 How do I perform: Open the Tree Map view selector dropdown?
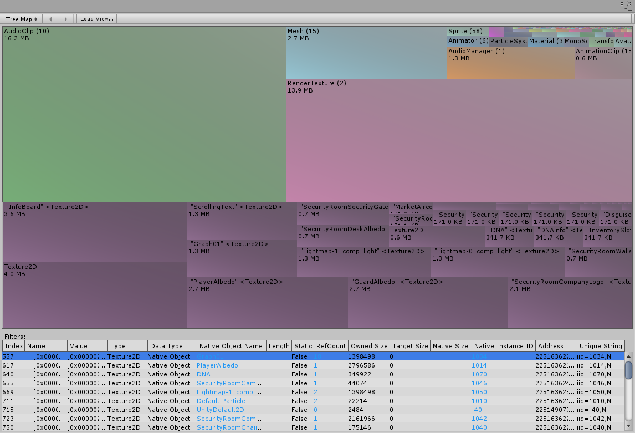21,18
